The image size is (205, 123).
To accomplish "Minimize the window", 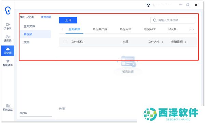I will (x=181, y=5).
